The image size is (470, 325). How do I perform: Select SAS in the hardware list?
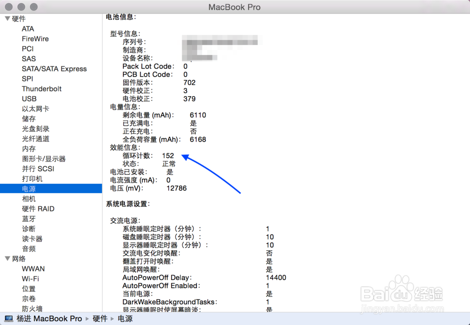(29, 59)
